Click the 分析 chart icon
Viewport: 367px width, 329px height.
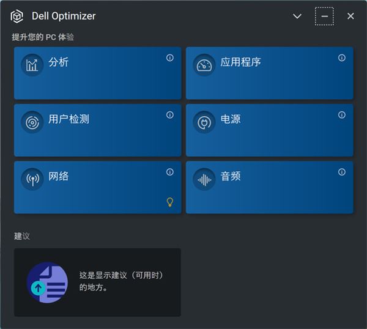point(32,65)
